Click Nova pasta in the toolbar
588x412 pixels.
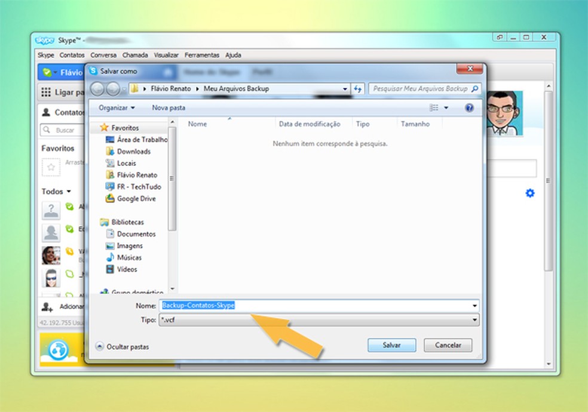[x=169, y=108]
